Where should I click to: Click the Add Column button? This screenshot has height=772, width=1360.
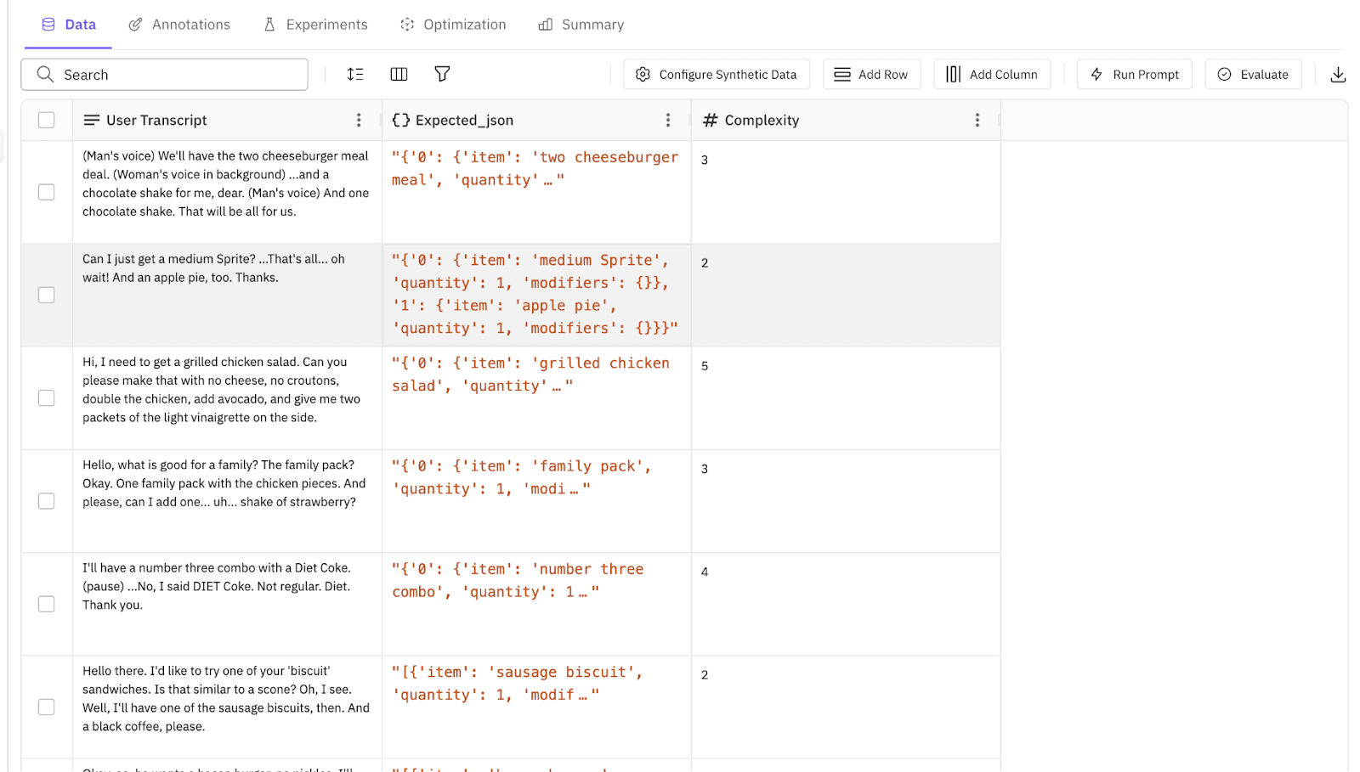tap(992, 75)
